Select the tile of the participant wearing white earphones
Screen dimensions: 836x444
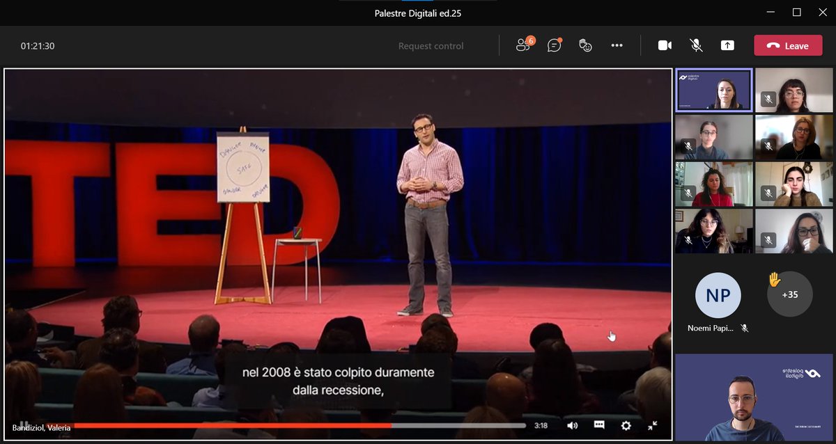pos(794,137)
